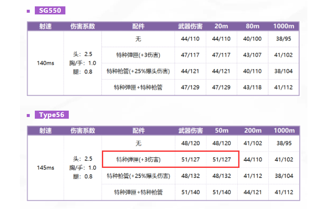
Task: Click the 145ms fire rate value
Action: pyautogui.click(x=45, y=168)
